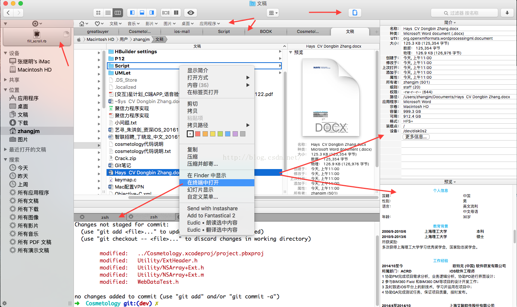The height and width of the screenshot is (307, 517).
Task: Open the 打开方式 submenu
Action: pos(216,78)
